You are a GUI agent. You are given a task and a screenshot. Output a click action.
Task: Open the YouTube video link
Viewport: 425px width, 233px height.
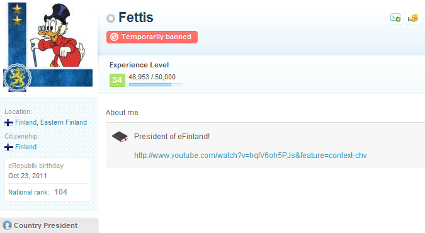pyautogui.click(x=251, y=156)
